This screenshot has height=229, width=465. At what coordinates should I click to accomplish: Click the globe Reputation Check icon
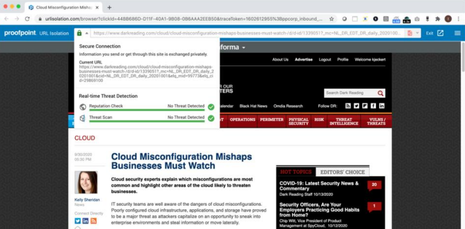[83, 107]
